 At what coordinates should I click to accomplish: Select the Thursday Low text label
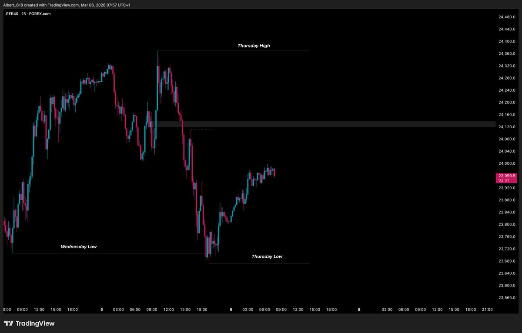(267, 256)
